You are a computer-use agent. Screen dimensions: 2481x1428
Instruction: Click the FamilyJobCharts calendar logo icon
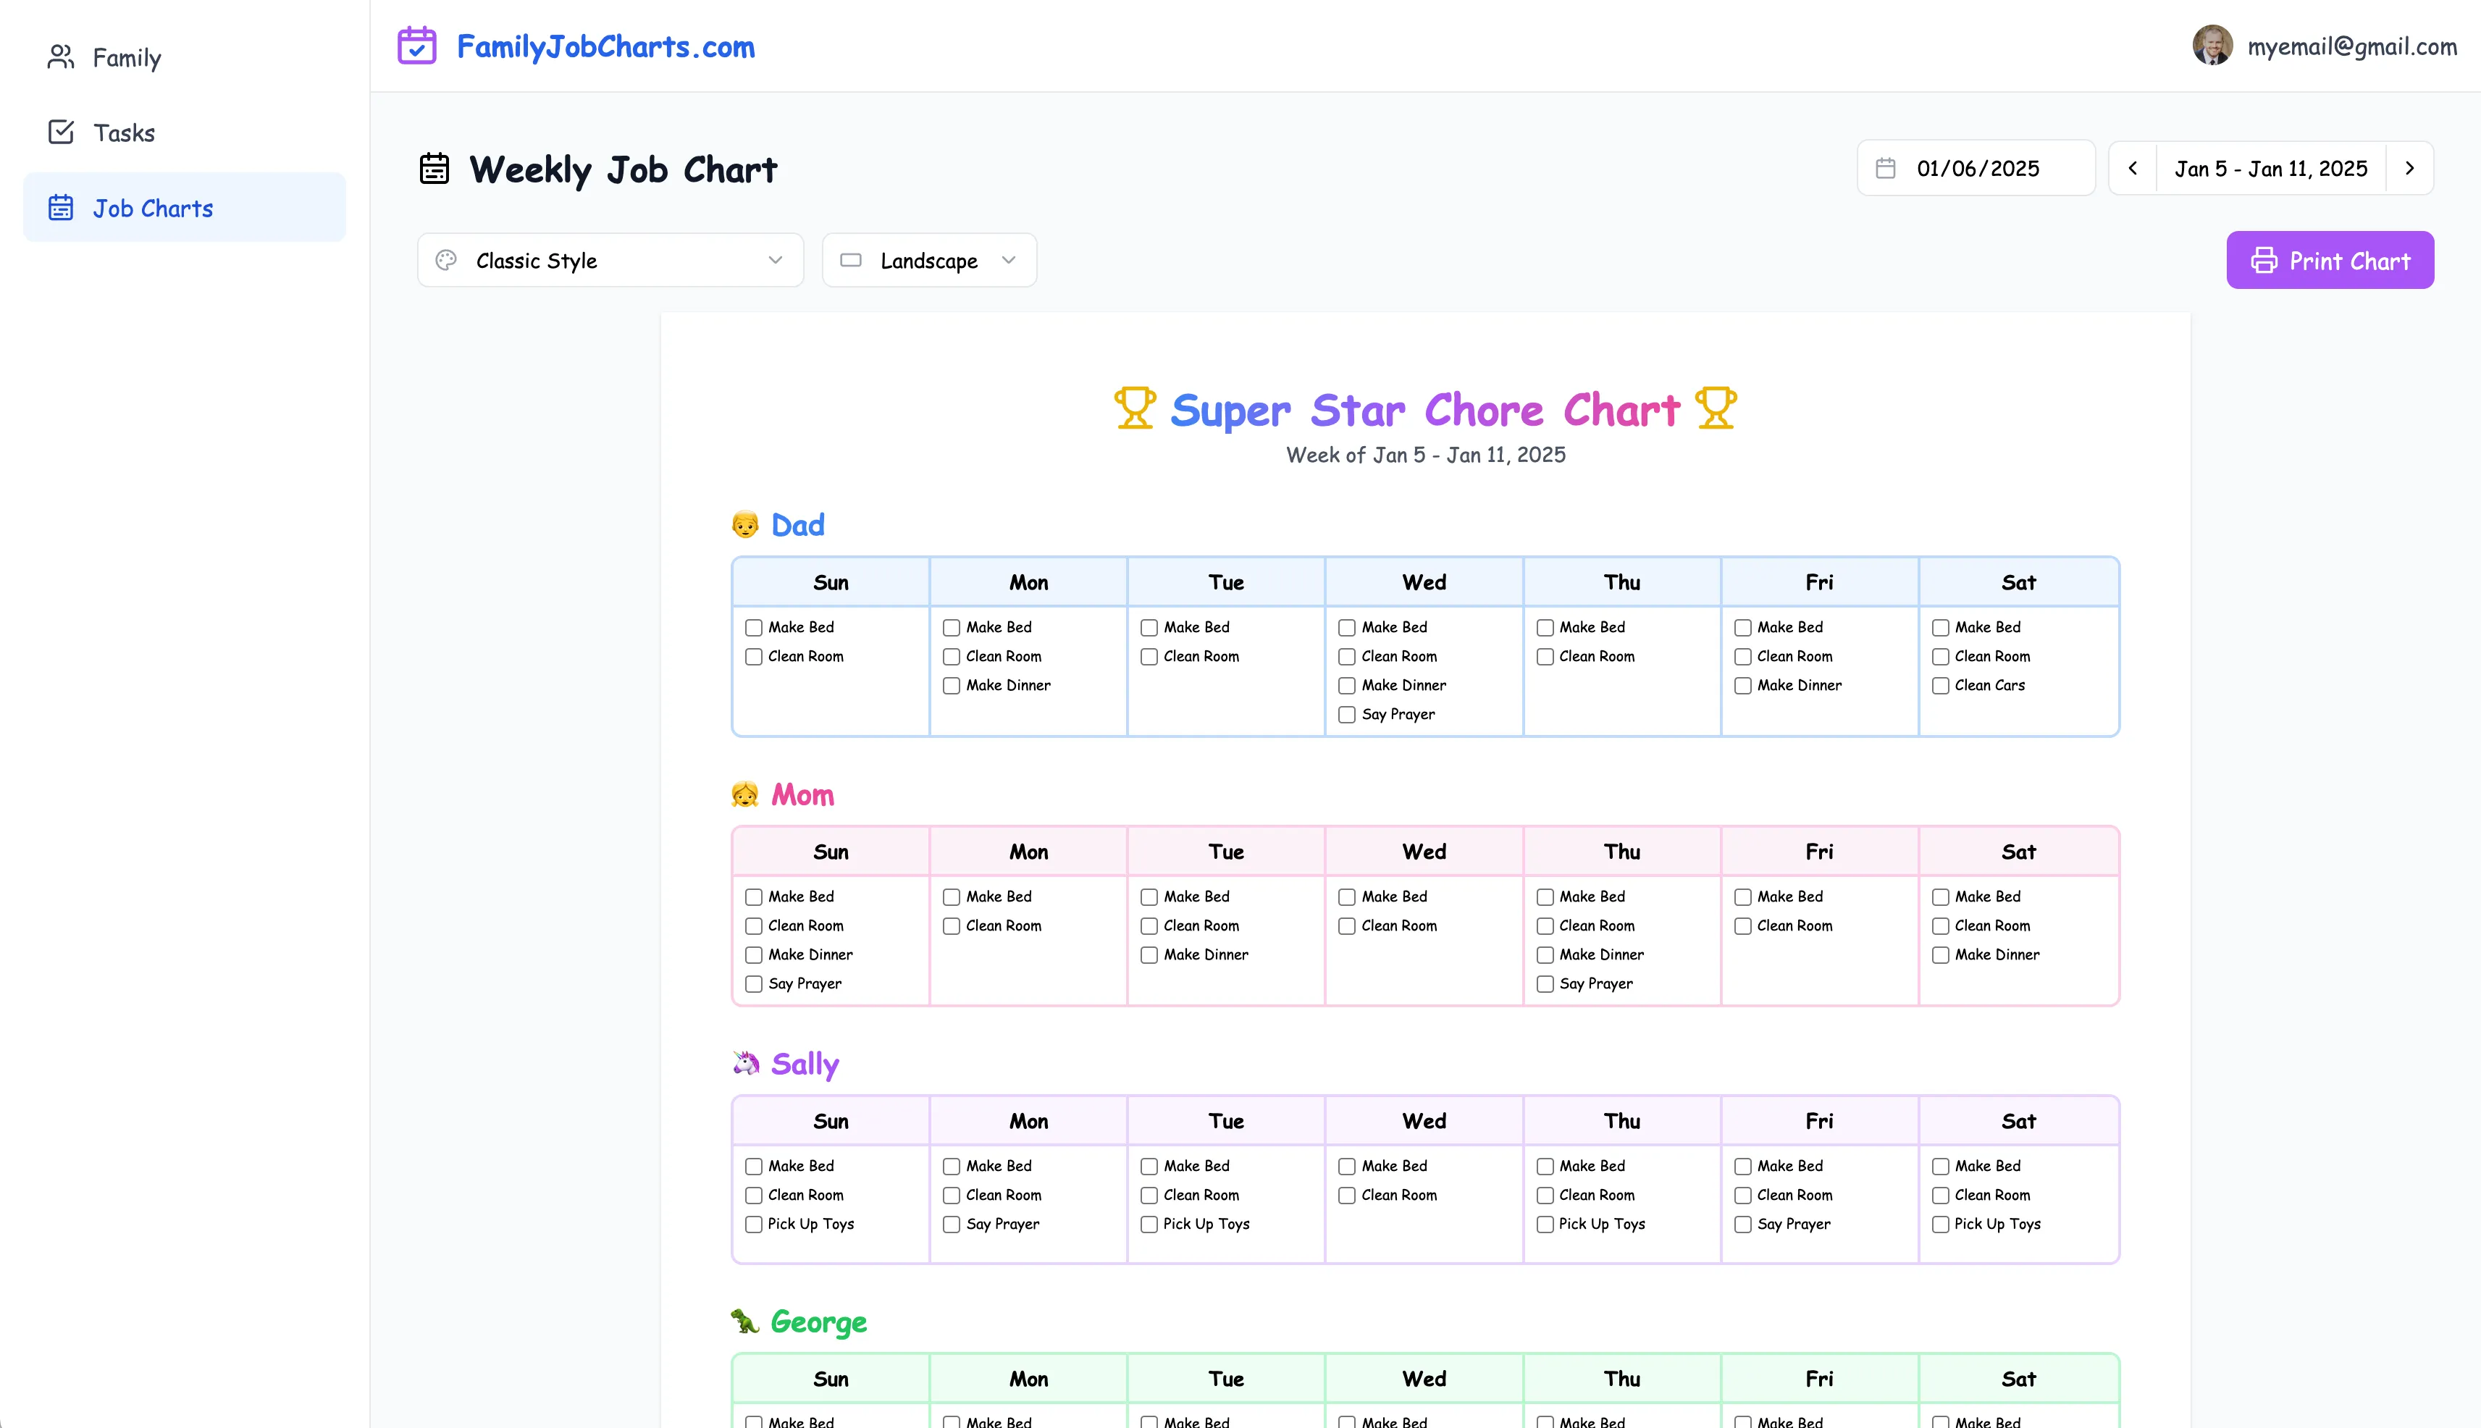[x=417, y=46]
